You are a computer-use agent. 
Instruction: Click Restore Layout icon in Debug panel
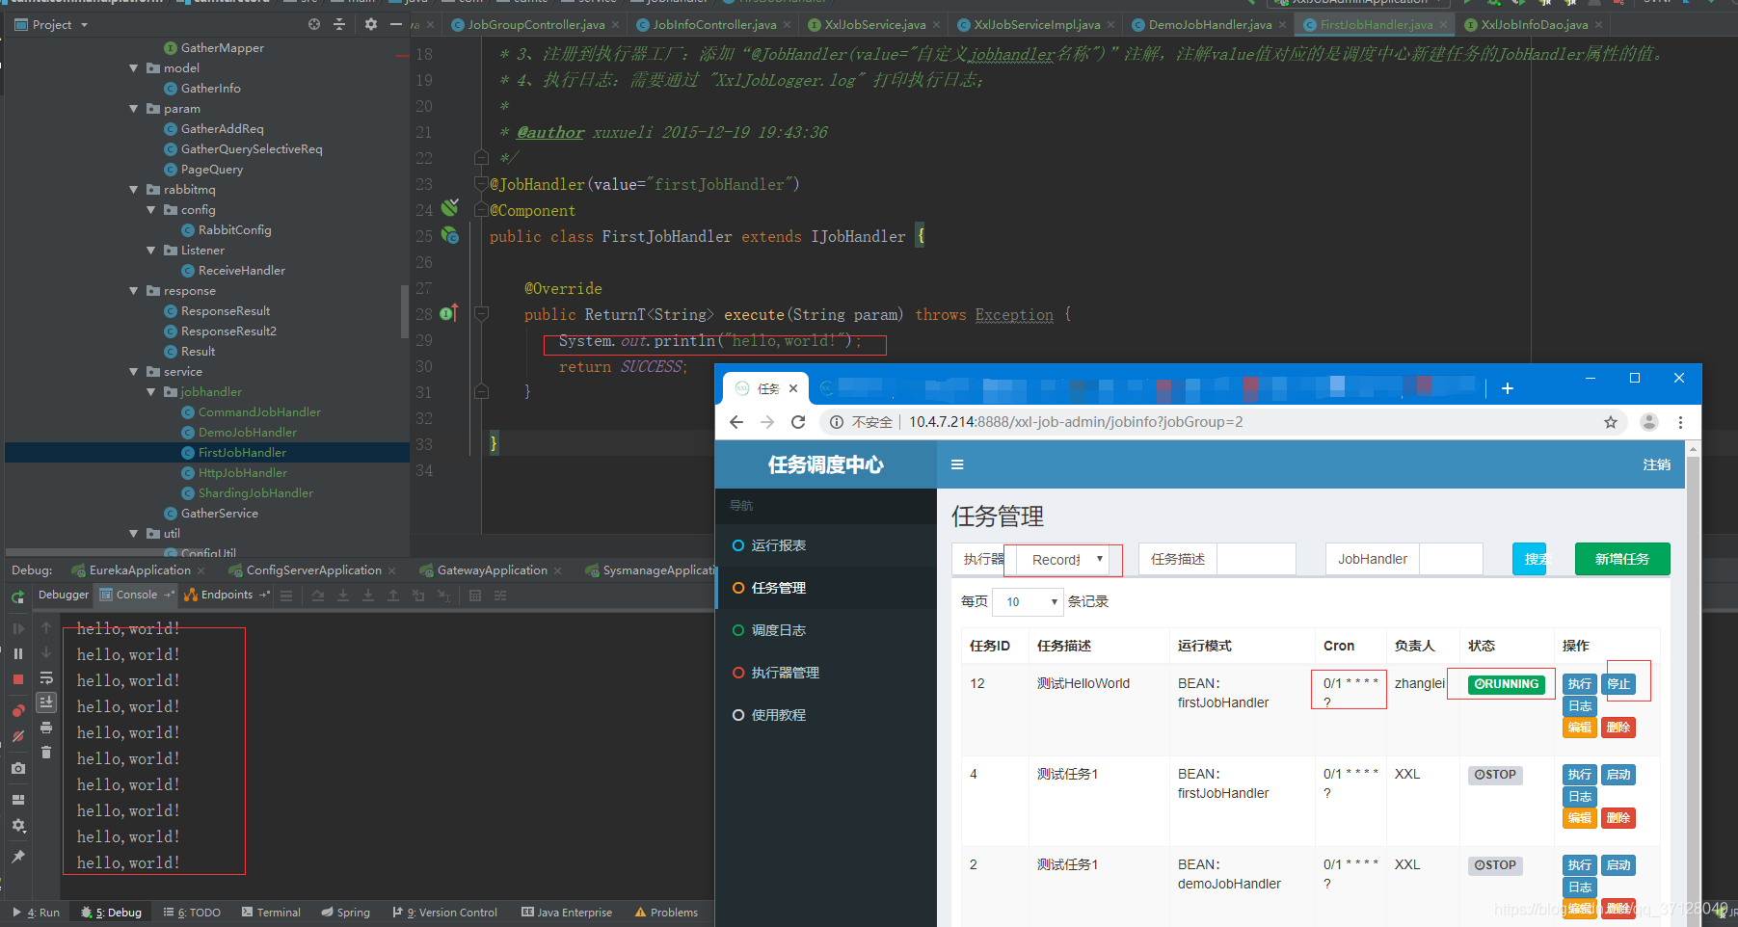(17, 800)
